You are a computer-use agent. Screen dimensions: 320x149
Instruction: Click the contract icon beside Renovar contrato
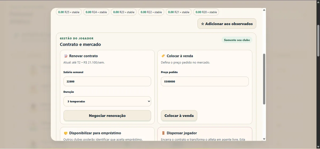[66, 56]
